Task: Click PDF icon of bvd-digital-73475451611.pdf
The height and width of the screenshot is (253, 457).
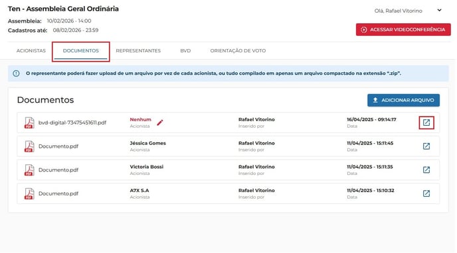Action: coord(29,123)
